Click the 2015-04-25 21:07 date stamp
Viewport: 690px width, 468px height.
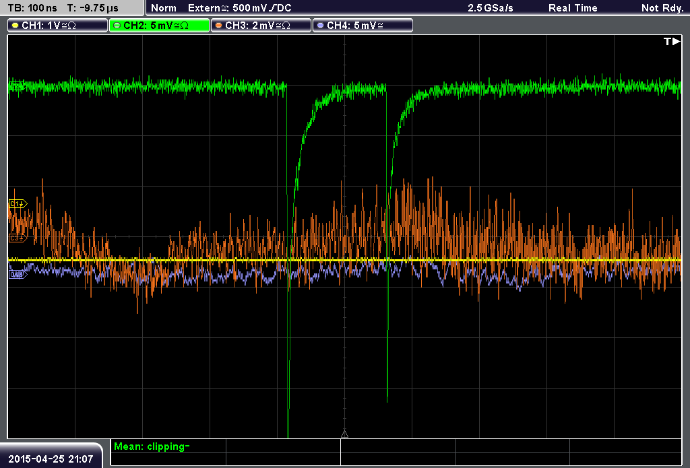tap(51, 459)
